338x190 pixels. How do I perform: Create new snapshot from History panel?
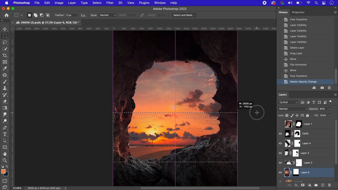click(x=322, y=88)
